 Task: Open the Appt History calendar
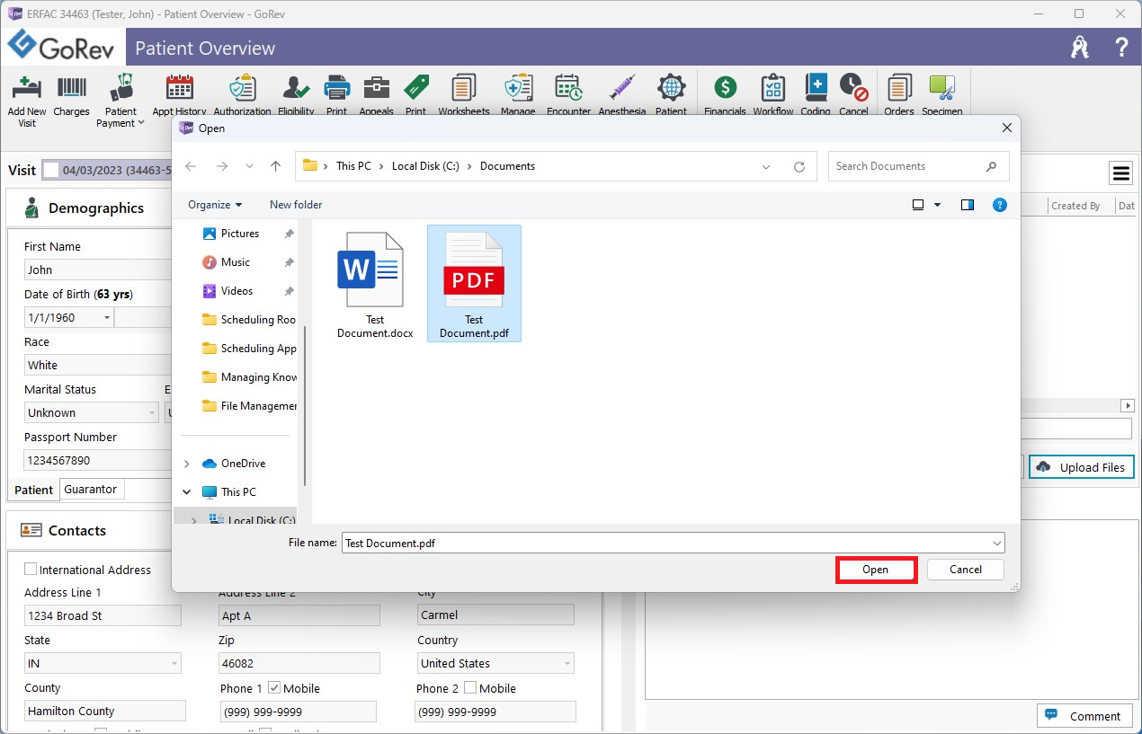coord(180,95)
